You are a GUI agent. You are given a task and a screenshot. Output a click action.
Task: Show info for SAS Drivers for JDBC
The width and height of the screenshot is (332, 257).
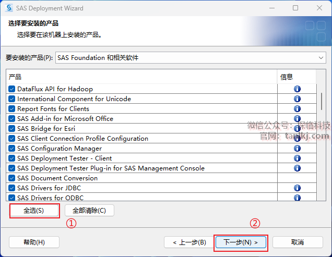click(297, 188)
